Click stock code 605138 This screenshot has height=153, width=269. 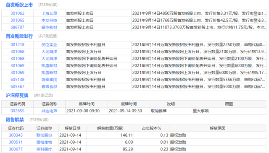pos(18,80)
